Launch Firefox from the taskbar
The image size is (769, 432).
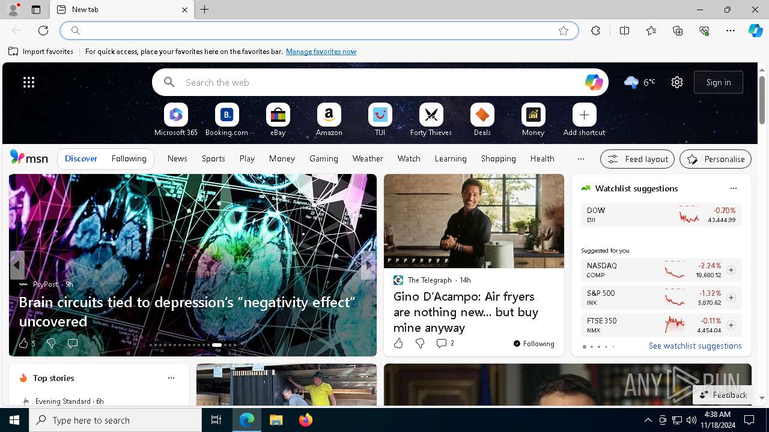coord(305,420)
